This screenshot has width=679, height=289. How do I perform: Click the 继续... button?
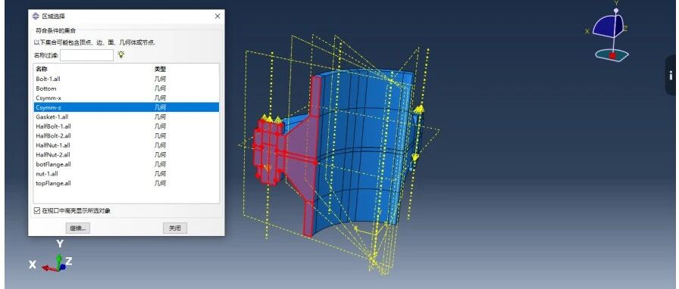(x=78, y=228)
